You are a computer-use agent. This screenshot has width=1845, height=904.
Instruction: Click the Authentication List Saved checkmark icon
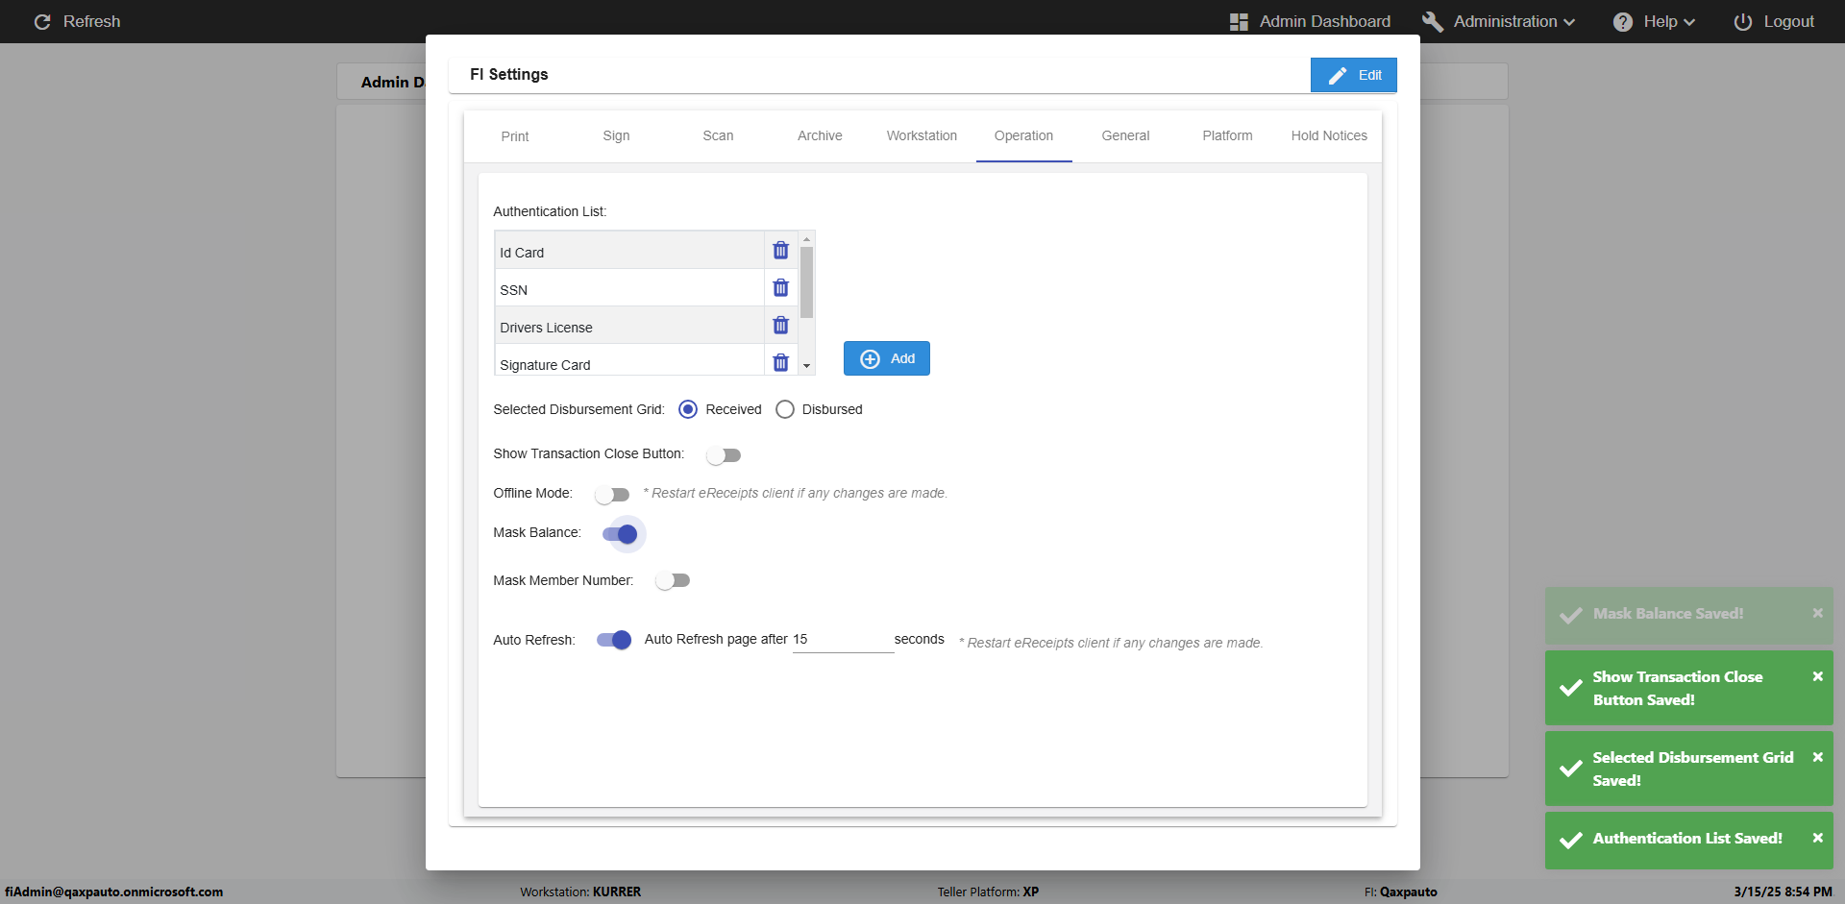tap(1571, 840)
